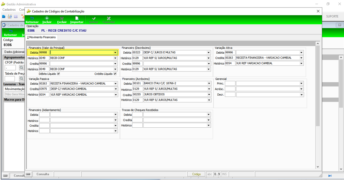The height and width of the screenshot is (180, 344).
Task: Toggle the Crédito Líquido checkbox
Action: coord(115,74)
